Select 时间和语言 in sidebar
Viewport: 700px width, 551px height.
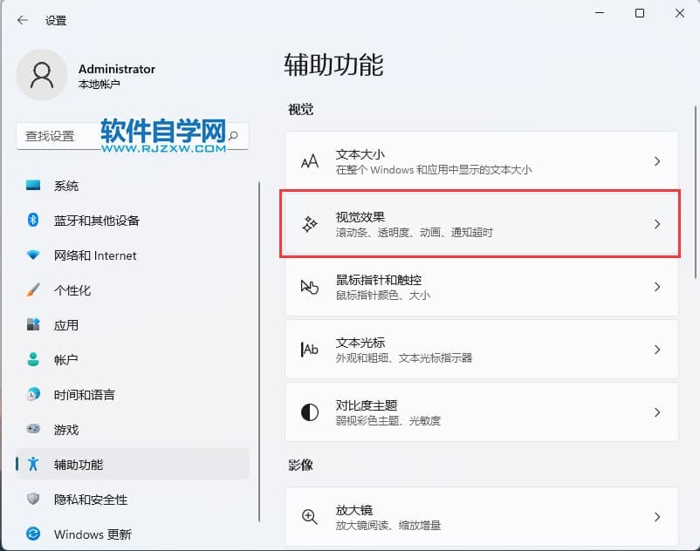click(x=84, y=395)
